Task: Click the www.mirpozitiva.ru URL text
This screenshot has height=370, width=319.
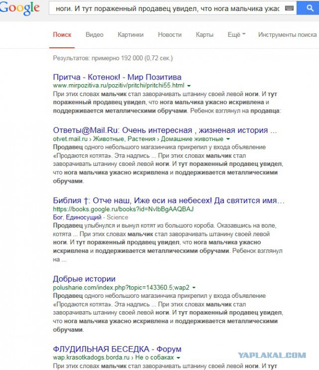Action: click(x=119, y=86)
